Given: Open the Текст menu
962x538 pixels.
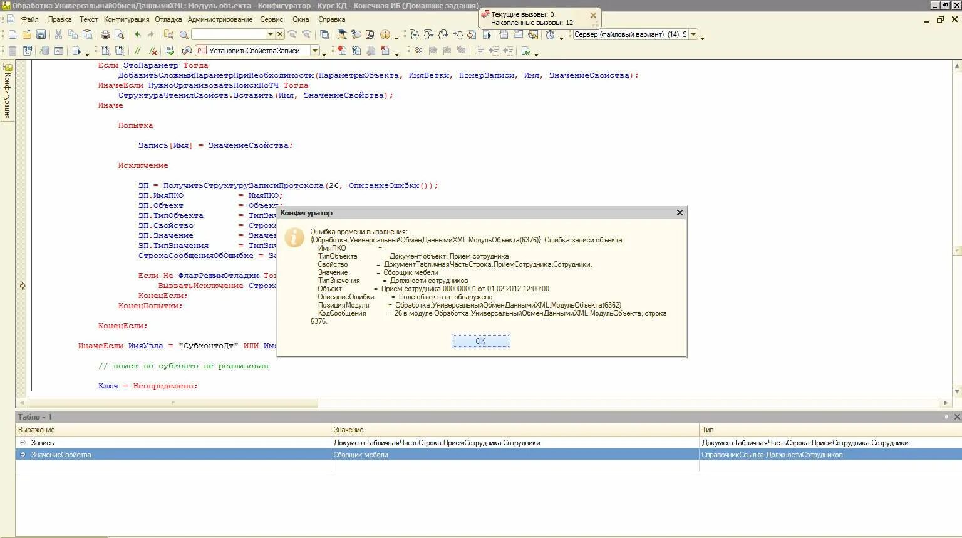Looking at the screenshot, I should [x=88, y=19].
